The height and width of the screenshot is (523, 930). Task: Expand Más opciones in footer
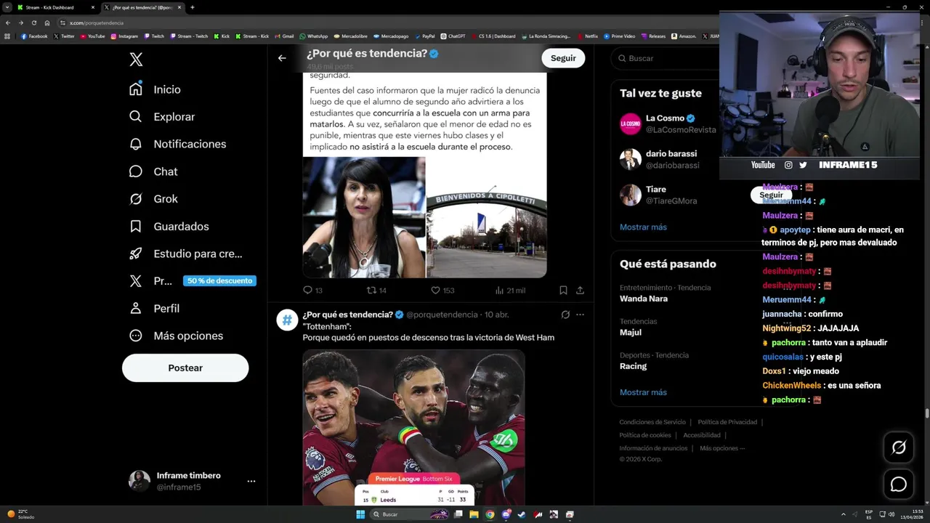722,448
